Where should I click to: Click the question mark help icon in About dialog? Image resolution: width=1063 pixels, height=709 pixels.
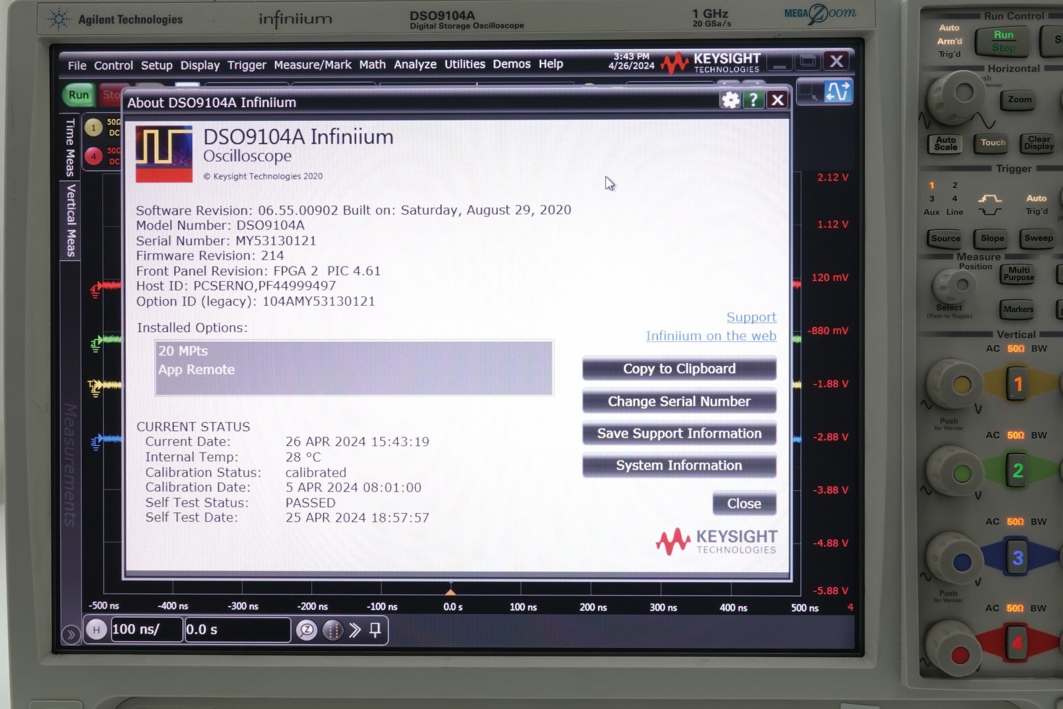pyautogui.click(x=753, y=100)
